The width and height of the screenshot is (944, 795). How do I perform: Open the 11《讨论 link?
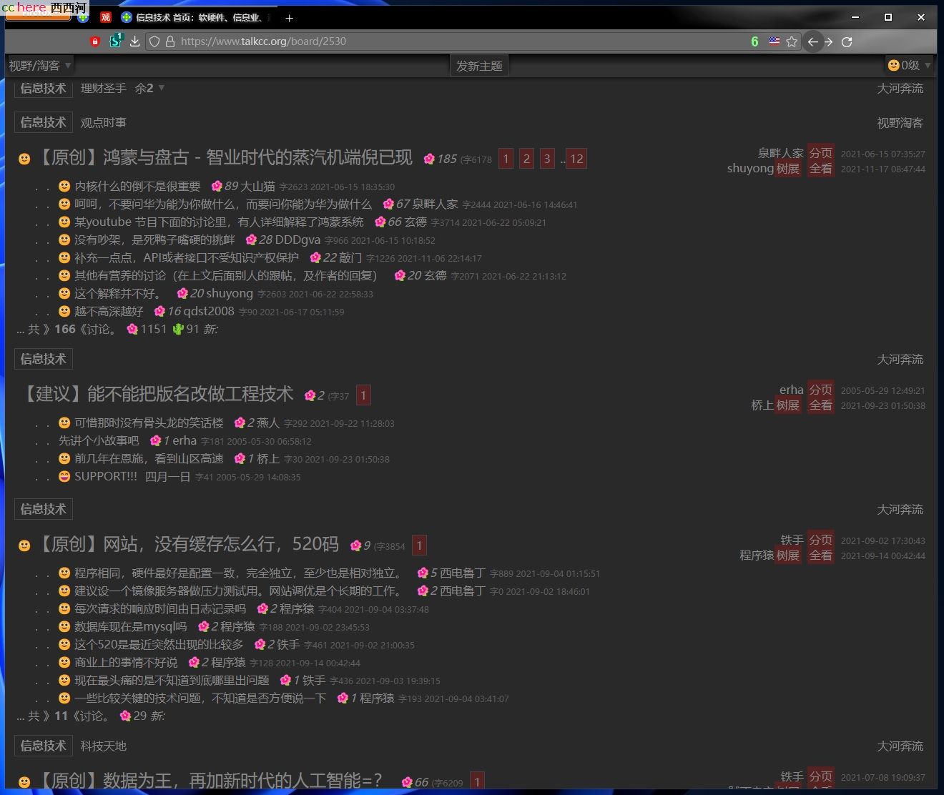point(80,716)
